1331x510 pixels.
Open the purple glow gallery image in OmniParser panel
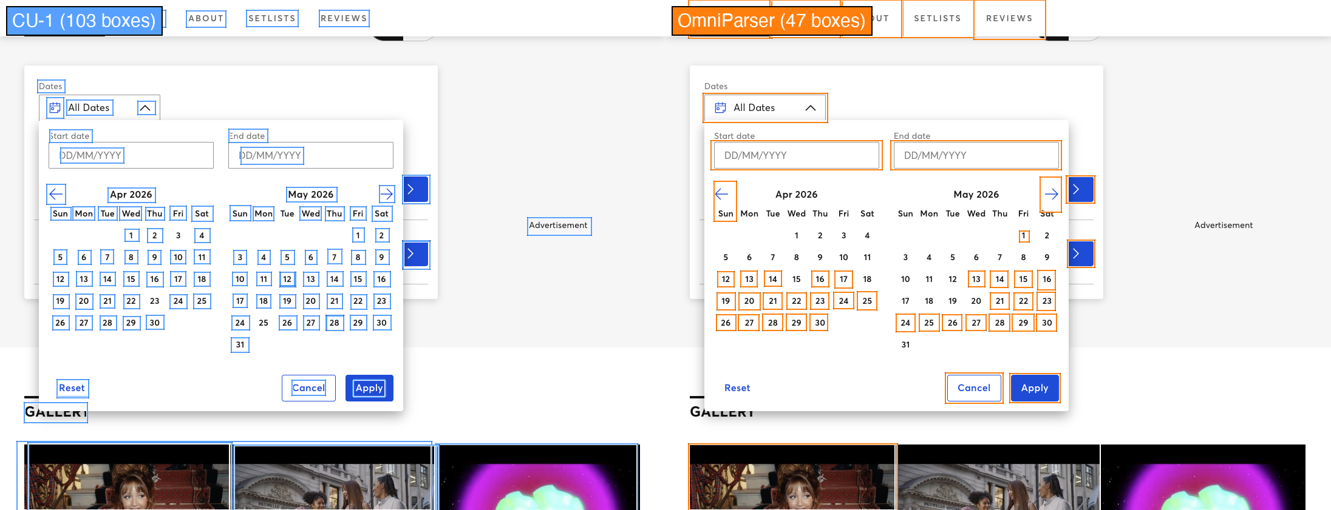(1203, 477)
